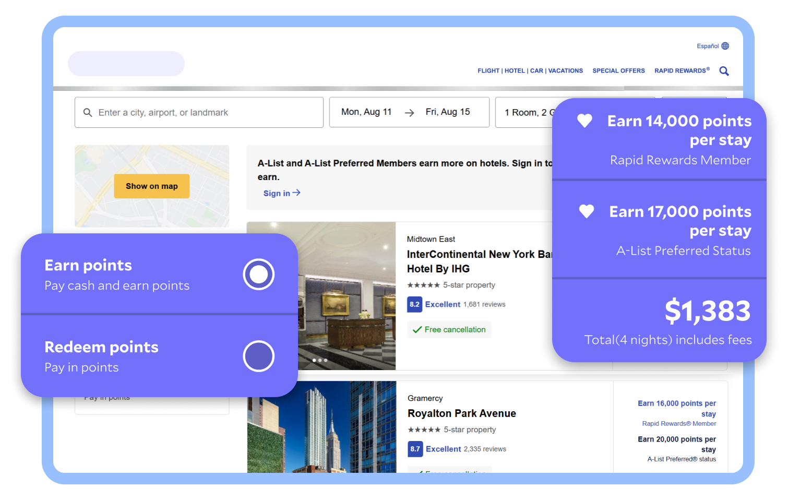Open the CAR menu link

click(x=536, y=71)
